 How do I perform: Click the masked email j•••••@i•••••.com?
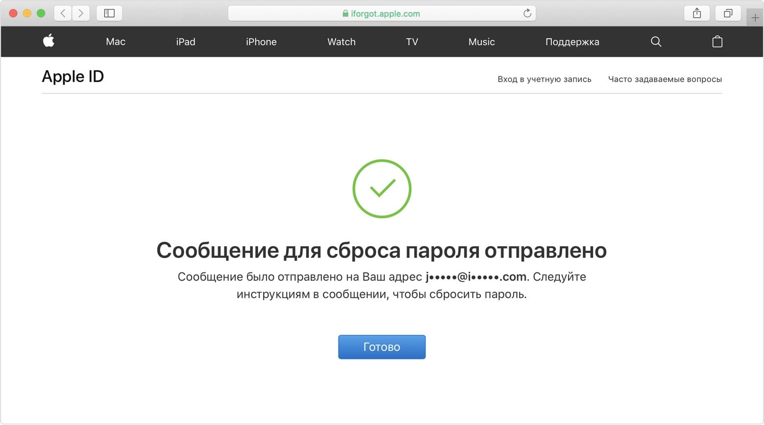click(476, 277)
